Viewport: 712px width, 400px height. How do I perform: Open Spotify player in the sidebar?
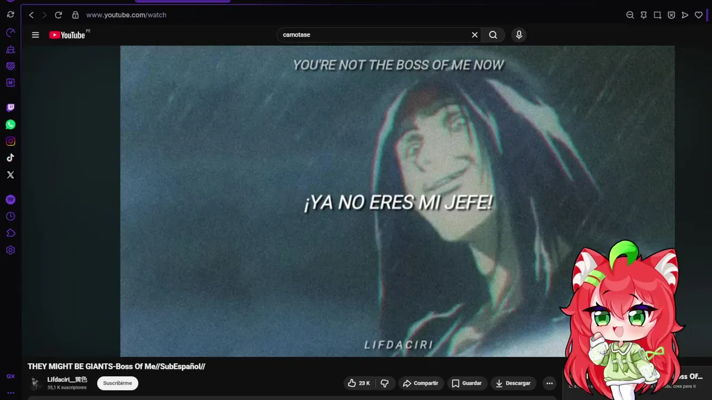pos(11,199)
